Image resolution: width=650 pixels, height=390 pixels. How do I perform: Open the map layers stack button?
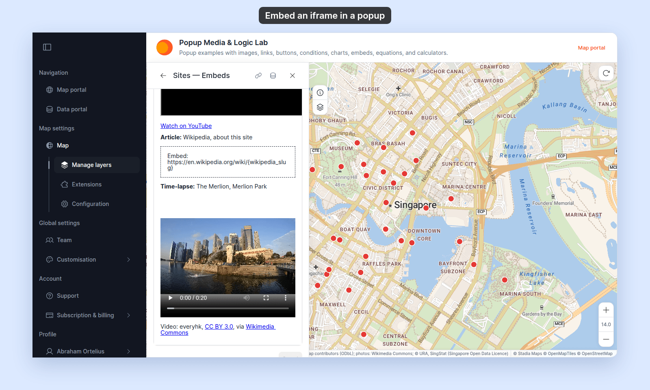coord(320,107)
